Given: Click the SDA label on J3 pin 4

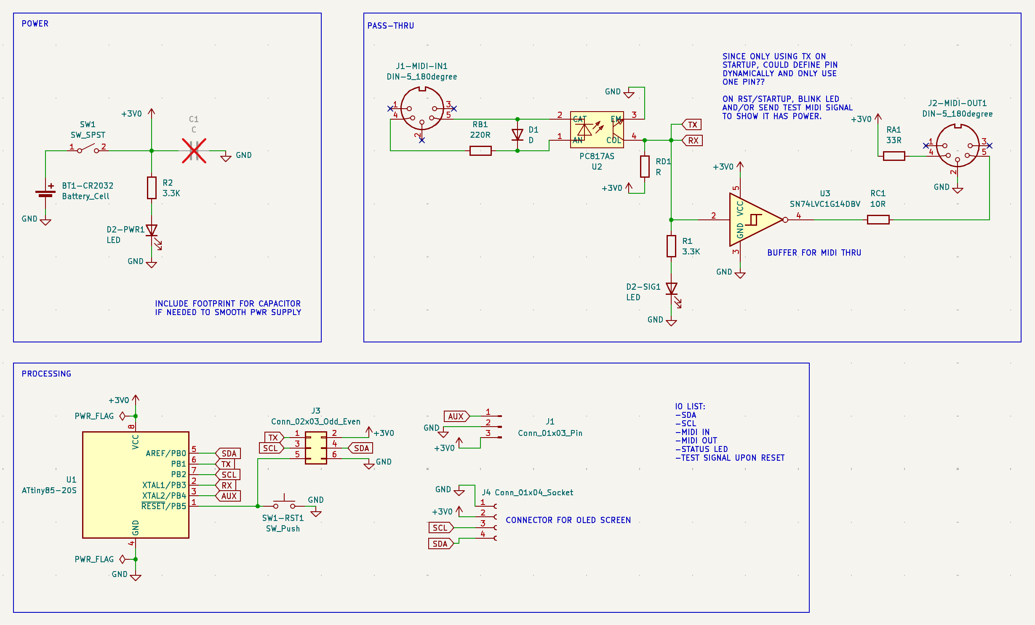Looking at the screenshot, I should (361, 449).
